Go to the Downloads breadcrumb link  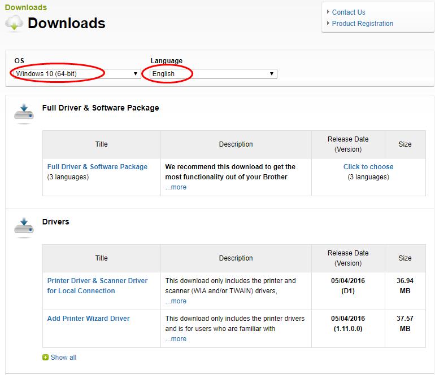pos(26,7)
